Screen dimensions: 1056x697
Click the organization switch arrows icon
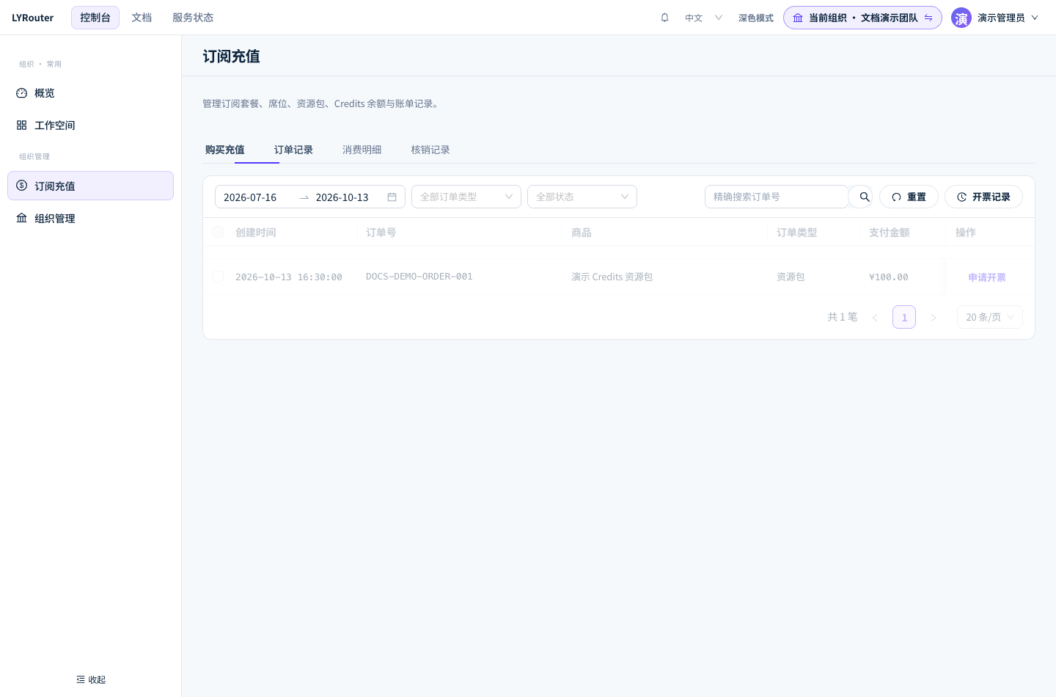coord(928,18)
